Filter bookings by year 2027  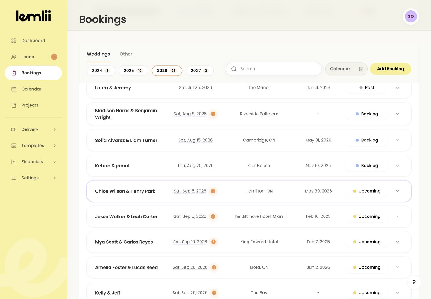(200, 71)
